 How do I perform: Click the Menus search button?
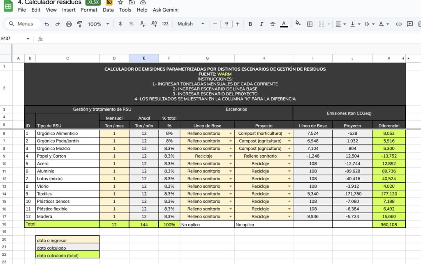(x=21, y=24)
